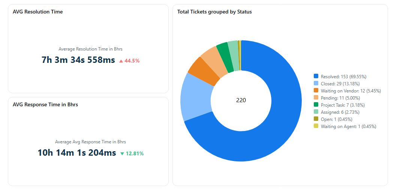Click the Waiting on Agent legend swatch
This screenshot has height=192, width=394.
pos(316,127)
